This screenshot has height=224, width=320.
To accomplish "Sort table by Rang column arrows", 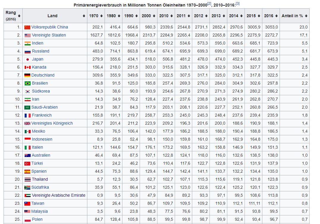I will [x=19, y=16].
